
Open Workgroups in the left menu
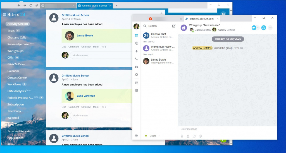click(15, 51)
